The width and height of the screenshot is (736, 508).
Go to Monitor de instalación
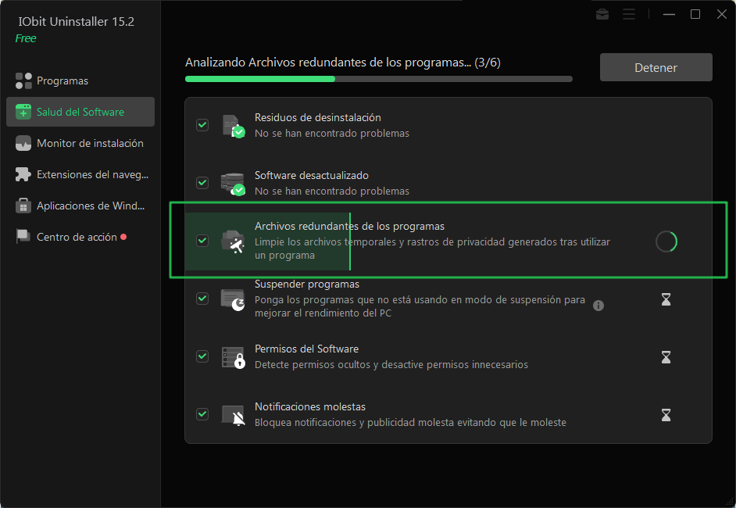(80, 143)
